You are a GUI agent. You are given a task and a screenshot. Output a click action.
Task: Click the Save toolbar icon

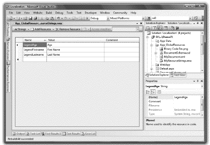tap(31, 19)
